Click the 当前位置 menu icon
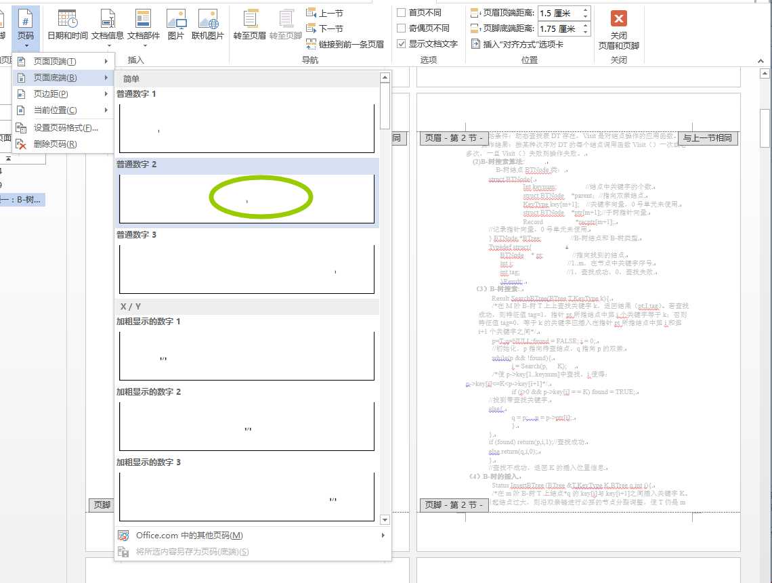772x583 pixels. [x=21, y=110]
